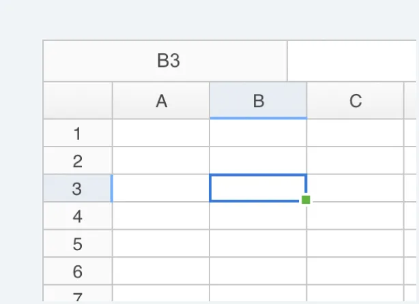Select cell B5

tap(258, 244)
